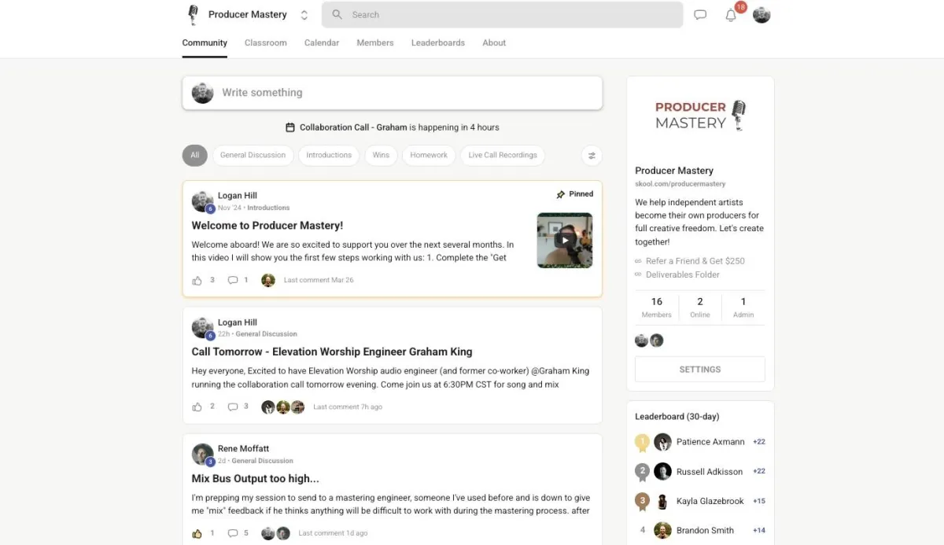Filter posts by Introductions

pyautogui.click(x=329, y=155)
